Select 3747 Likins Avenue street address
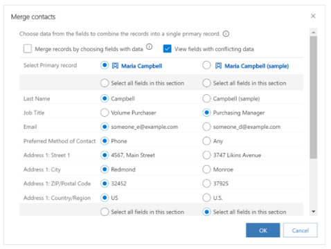 click(x=206, y=155)
